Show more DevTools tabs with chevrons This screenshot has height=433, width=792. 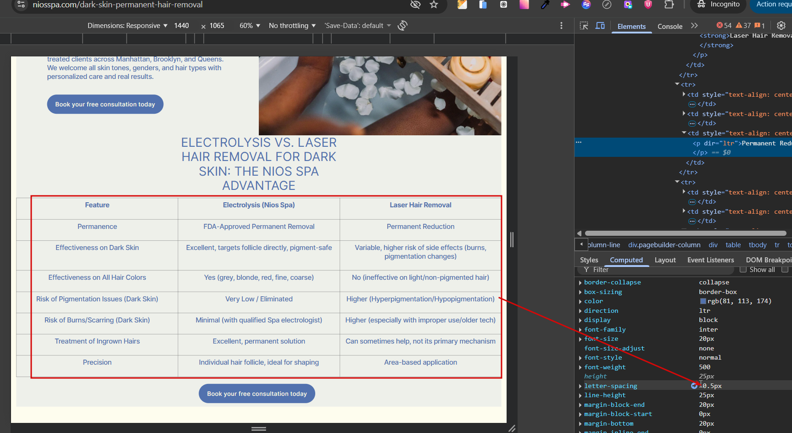(x=694, y=26)
